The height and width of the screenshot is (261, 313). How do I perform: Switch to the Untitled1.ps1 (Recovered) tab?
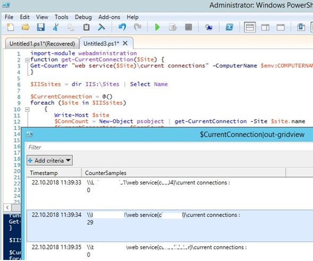pos(42,44)
